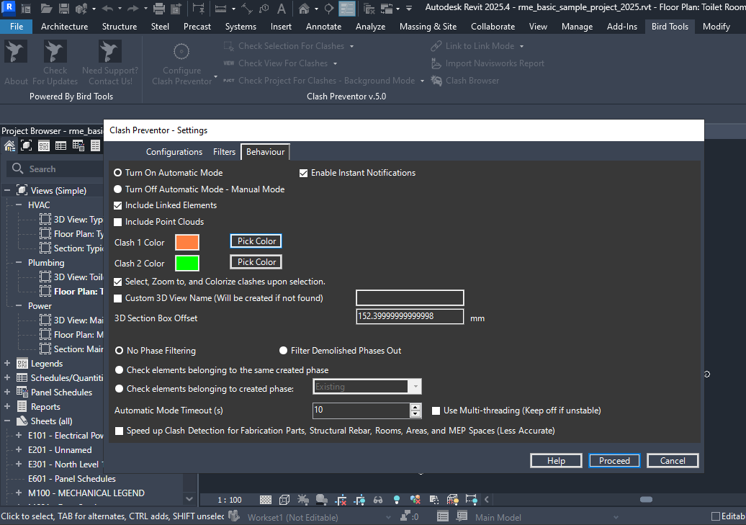Open Check Project For Clashes dropdown arrow
The image size is (746, 525).
pyautogui.click(x=422, y=81)
